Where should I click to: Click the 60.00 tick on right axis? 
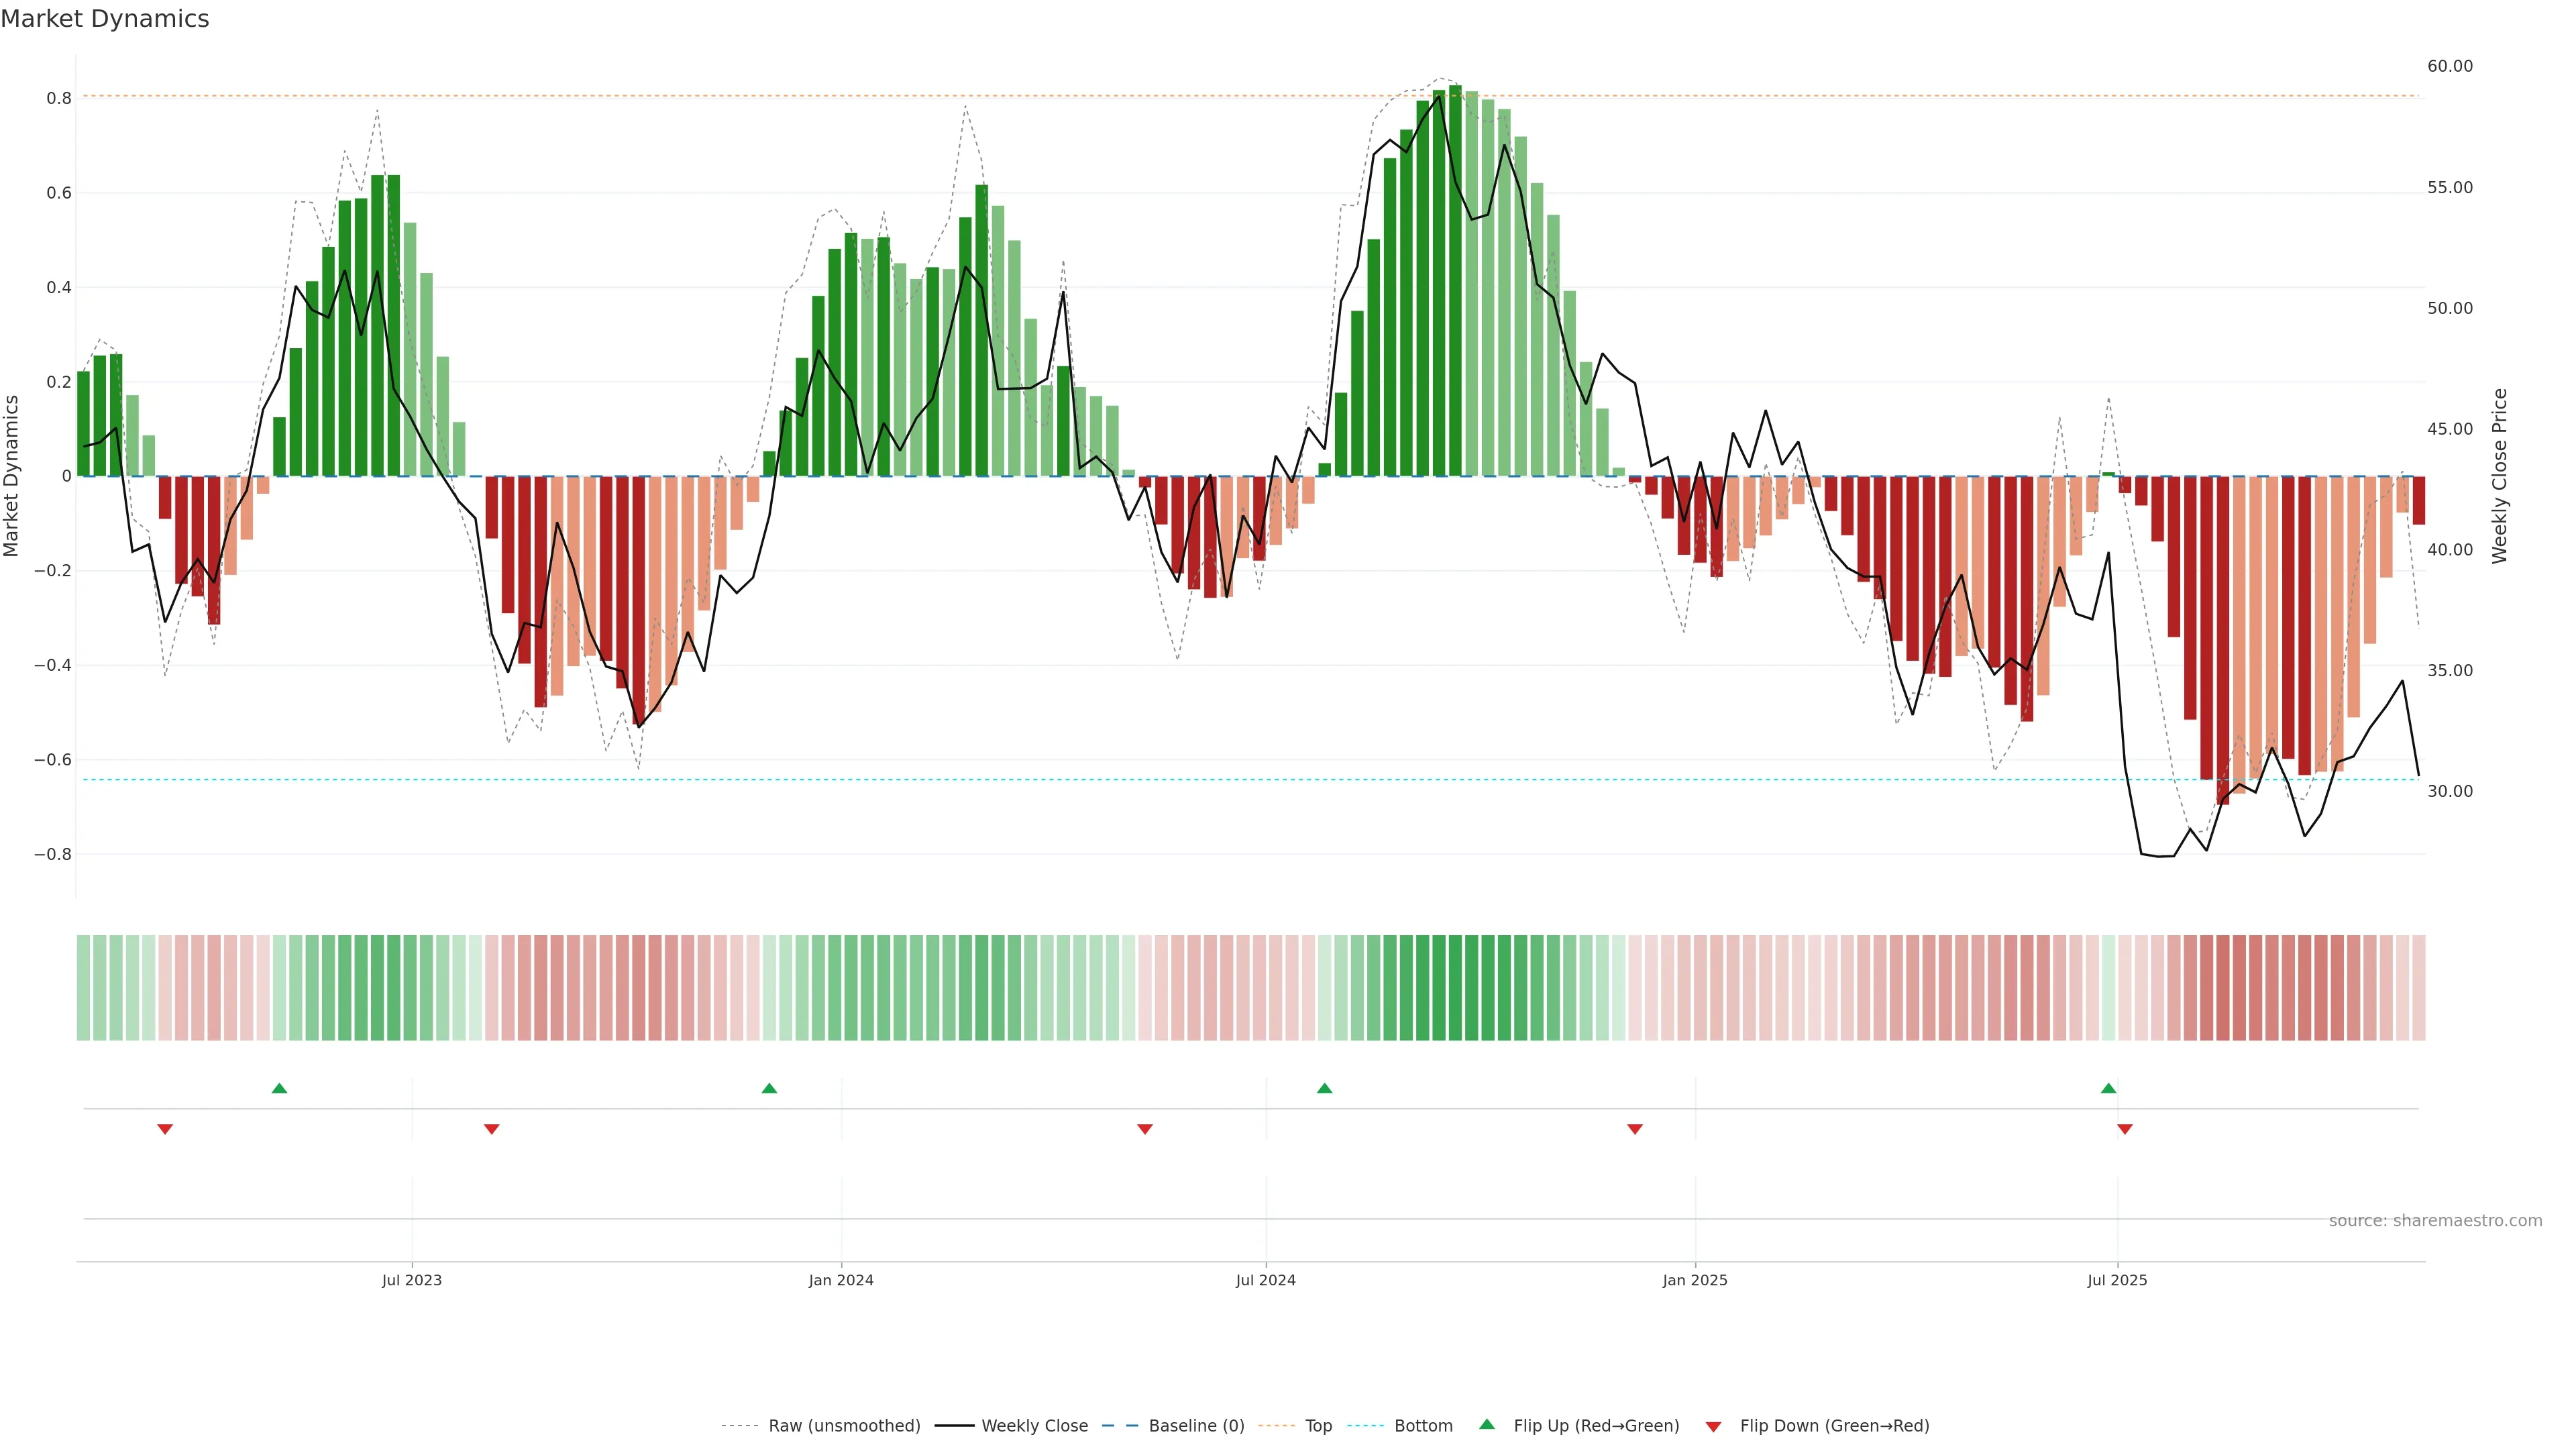tap(2449, 66)
